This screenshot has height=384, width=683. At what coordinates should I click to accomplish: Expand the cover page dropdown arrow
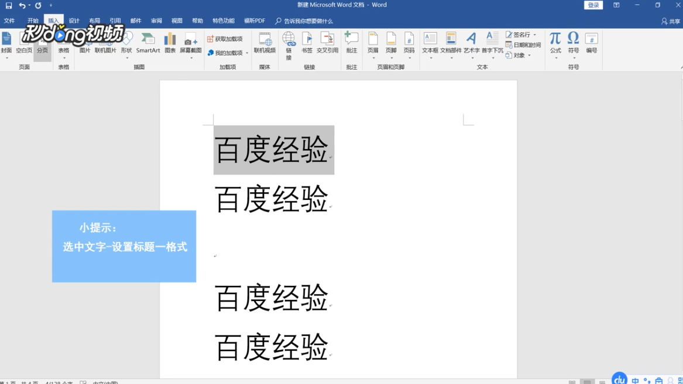pyautogui.click(x=6, y=57)
